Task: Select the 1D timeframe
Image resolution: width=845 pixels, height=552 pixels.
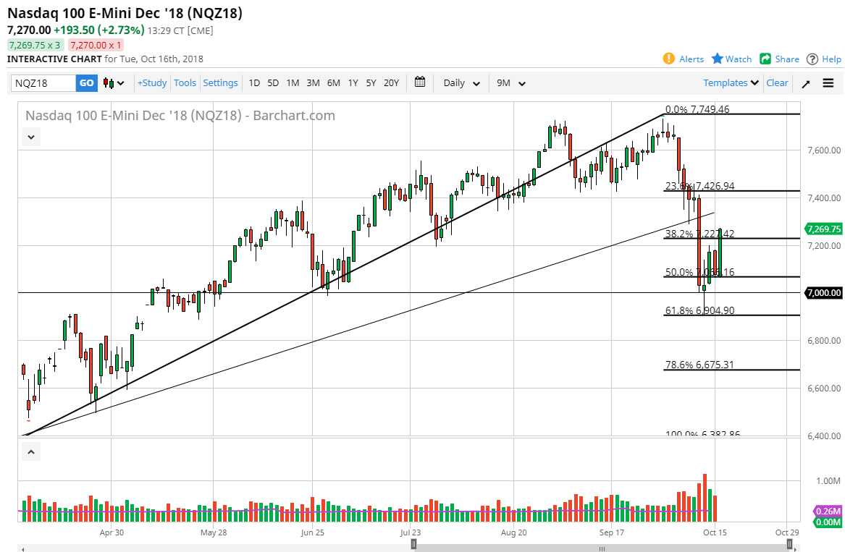Action: [254, 83]
